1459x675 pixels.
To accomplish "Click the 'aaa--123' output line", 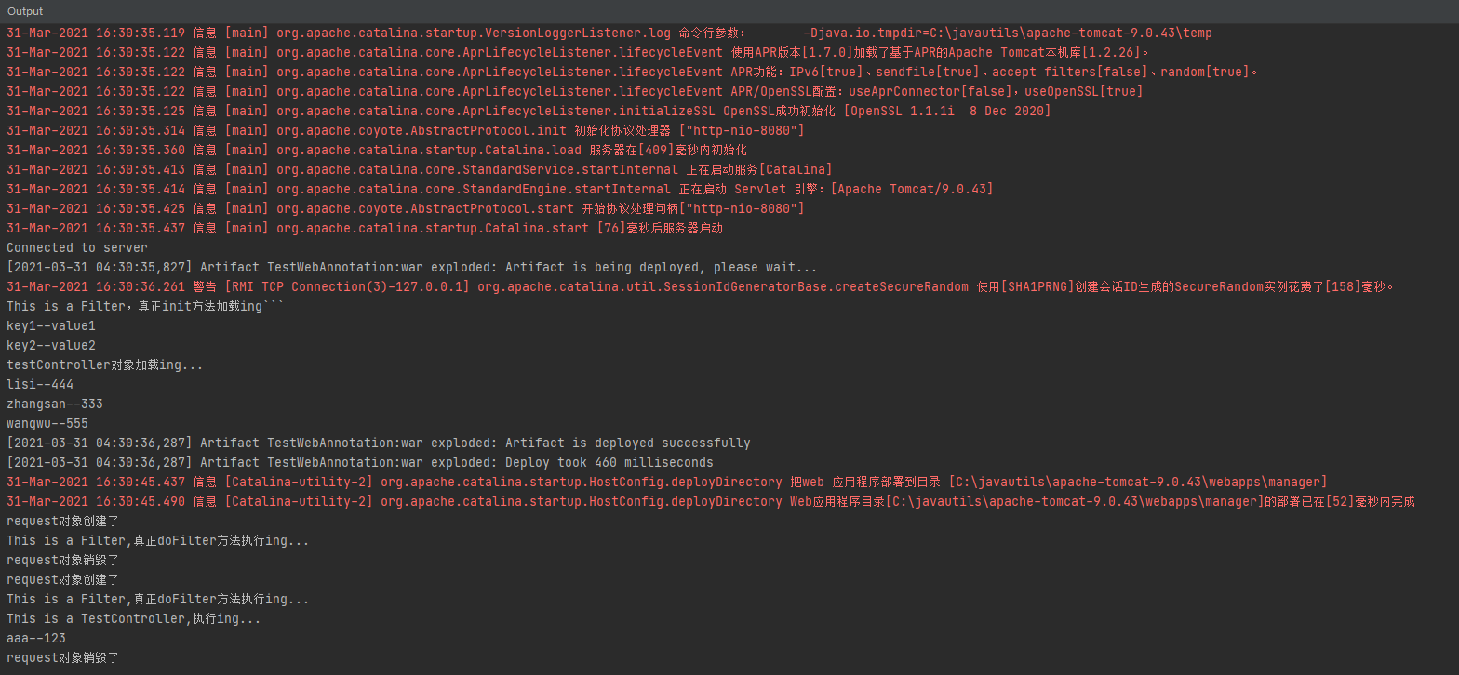I will point(36,638).
